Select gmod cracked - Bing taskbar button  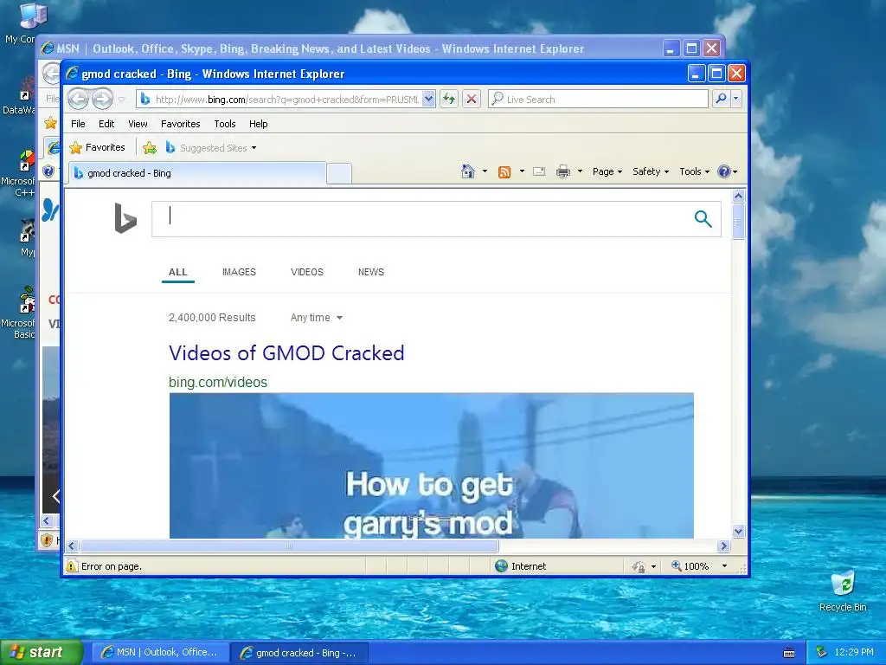[300, 653]
